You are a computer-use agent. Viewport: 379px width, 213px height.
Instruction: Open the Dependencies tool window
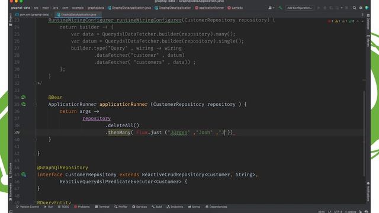pos(216,206)
